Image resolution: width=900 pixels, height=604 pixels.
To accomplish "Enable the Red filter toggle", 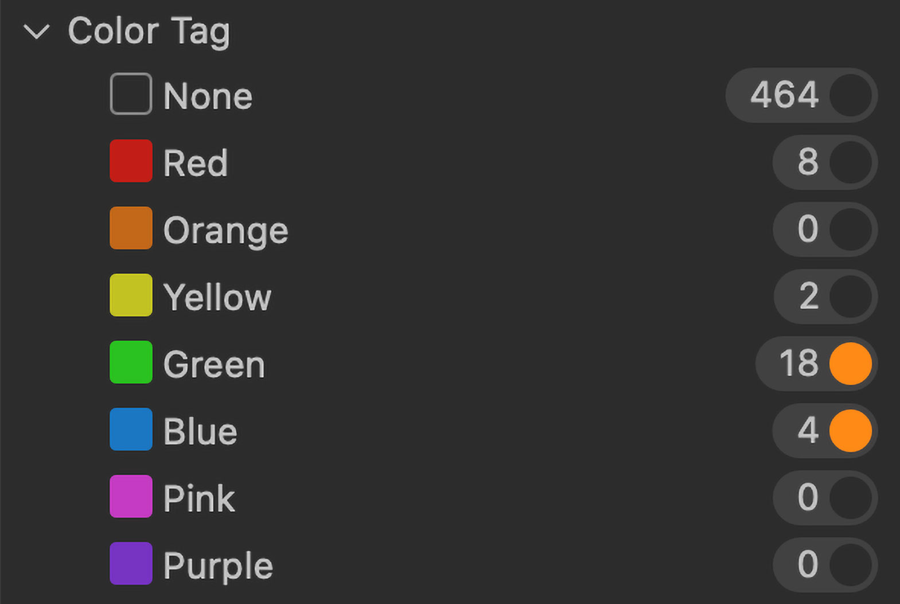I will pyautogui.click(x=850, y=162).
